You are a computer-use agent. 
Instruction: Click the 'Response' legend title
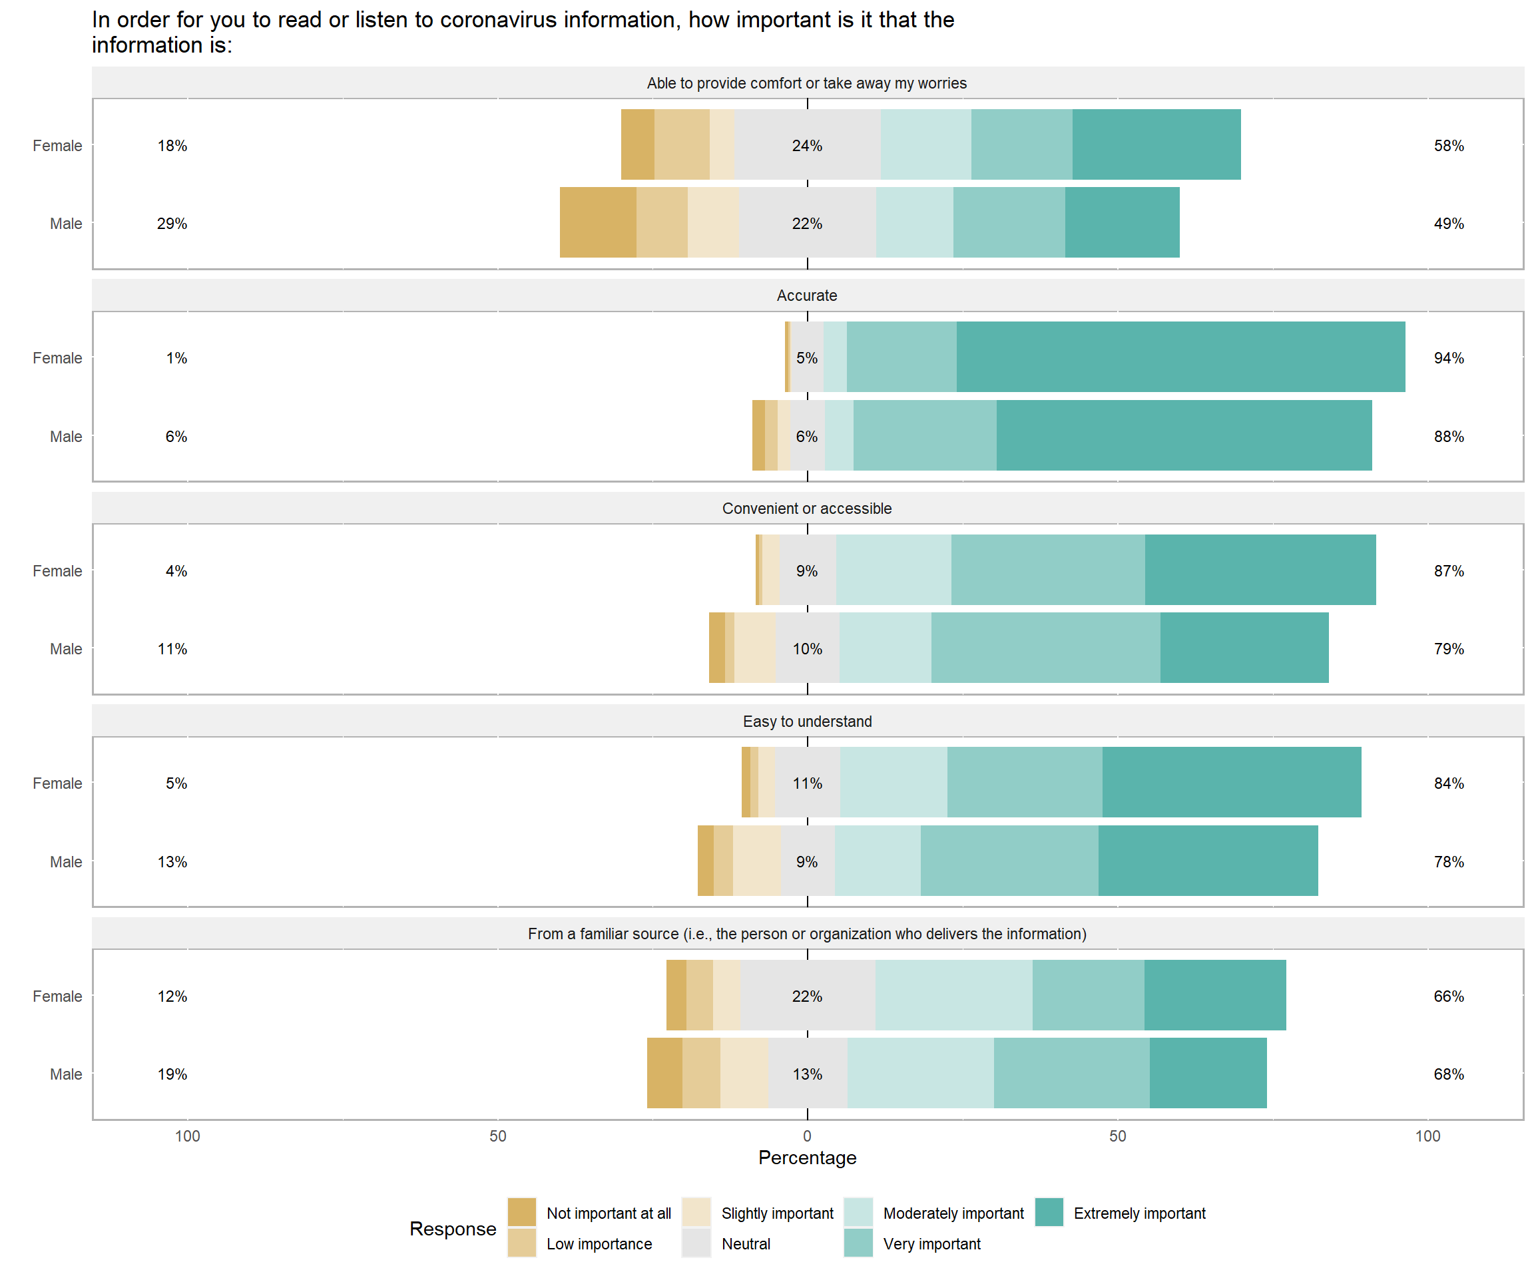pos(452,1228)
